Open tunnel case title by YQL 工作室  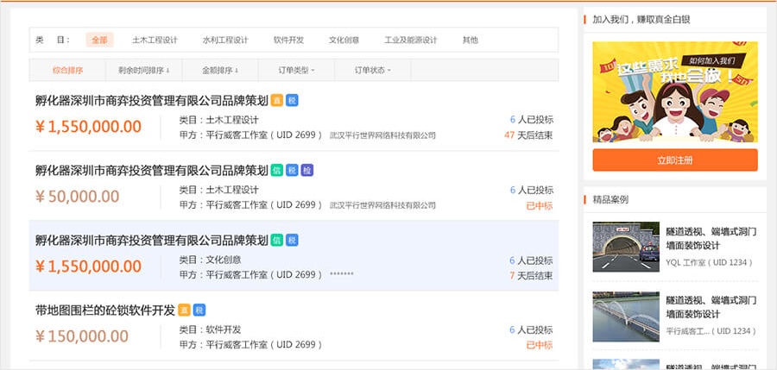tap(711, 238)
